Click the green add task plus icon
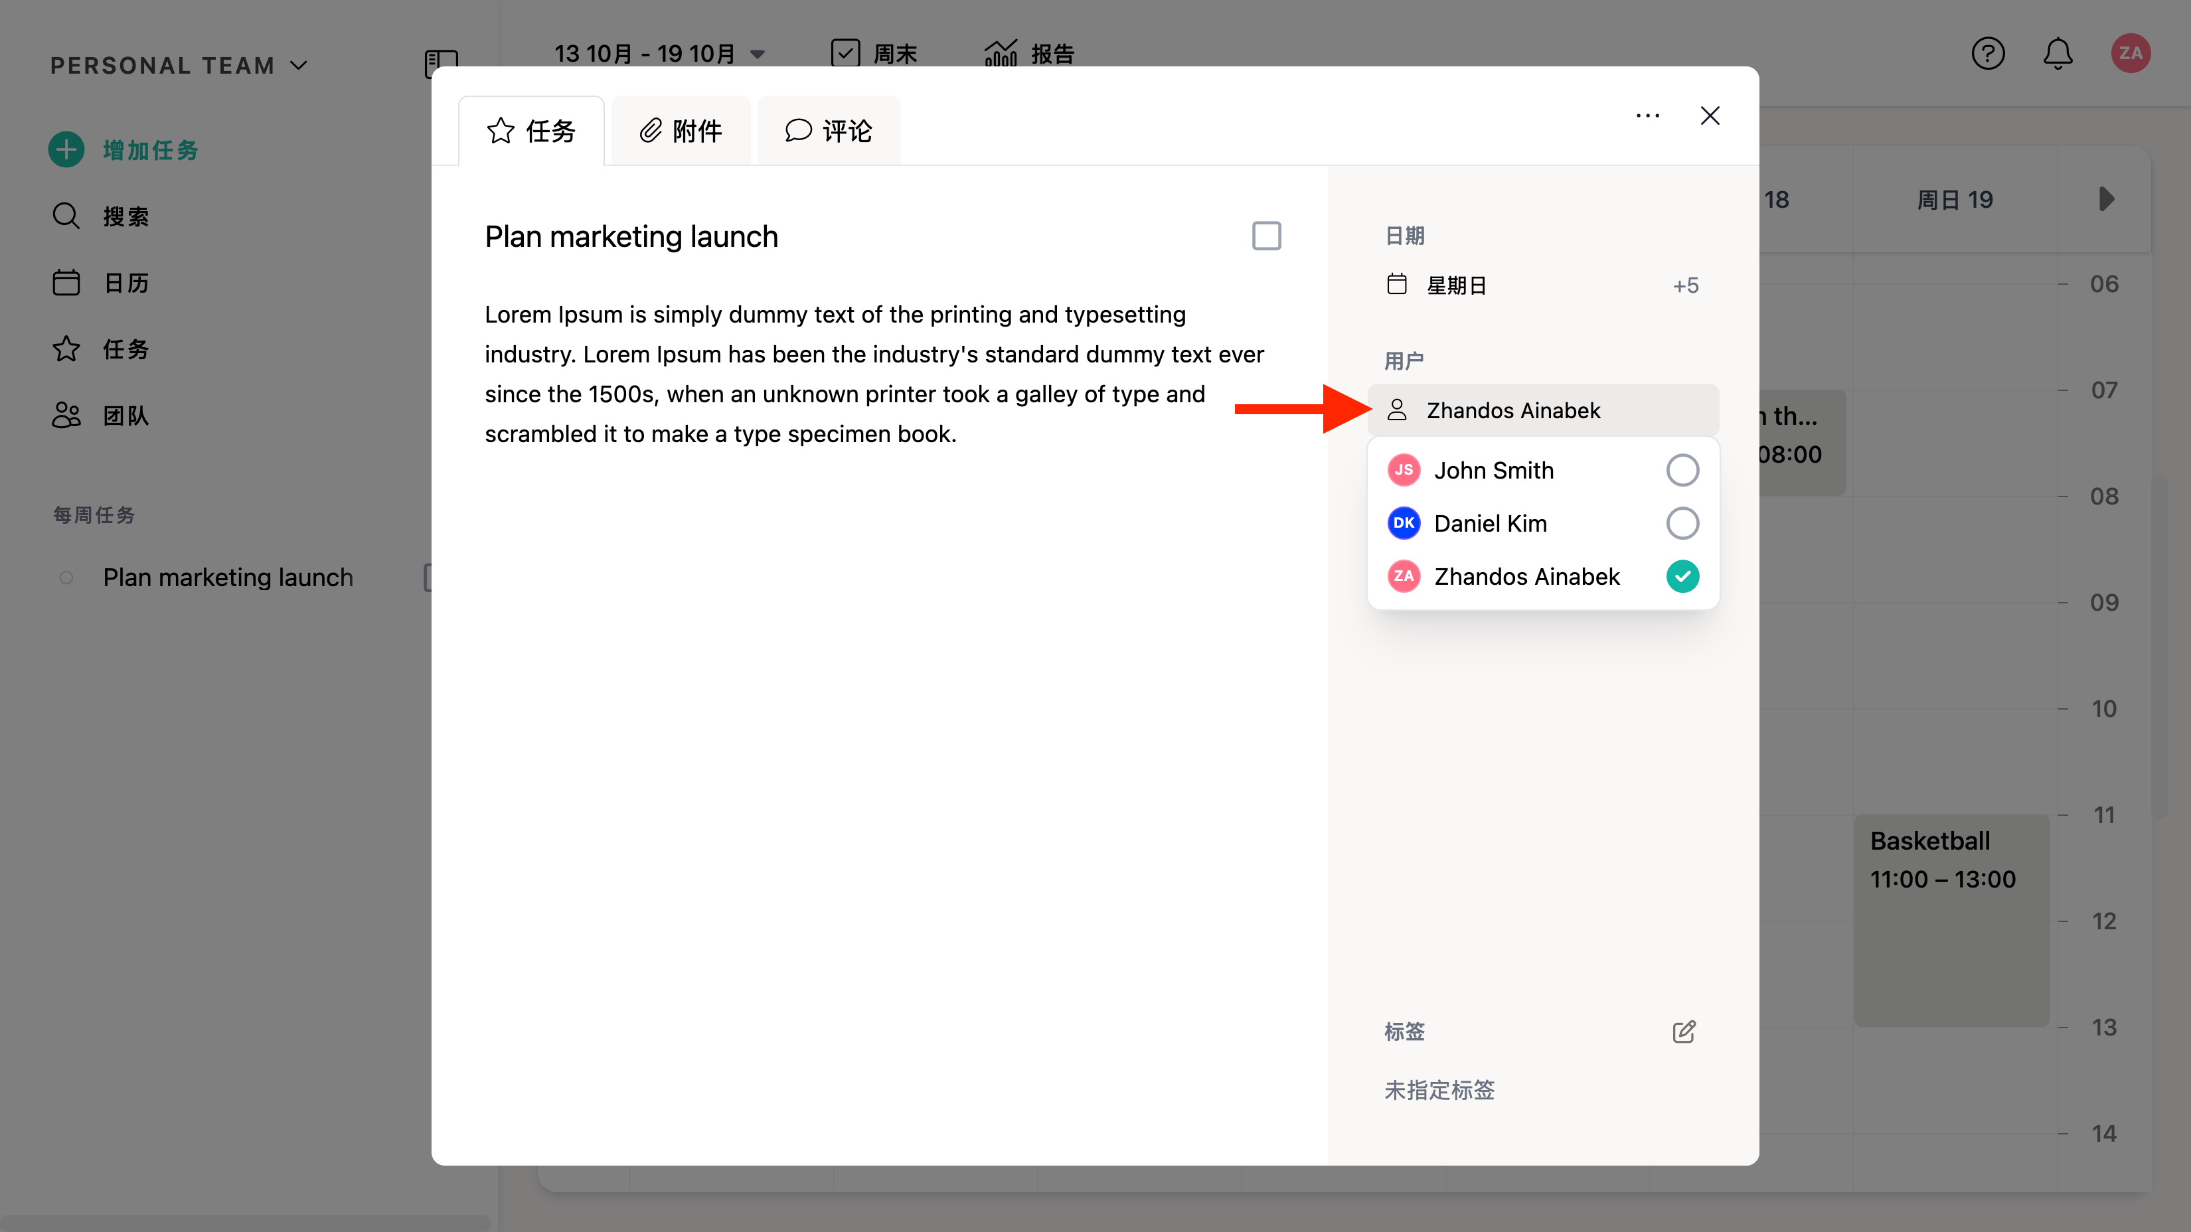This screenshot has width=2191, height=1232. (x=66, y=149)
